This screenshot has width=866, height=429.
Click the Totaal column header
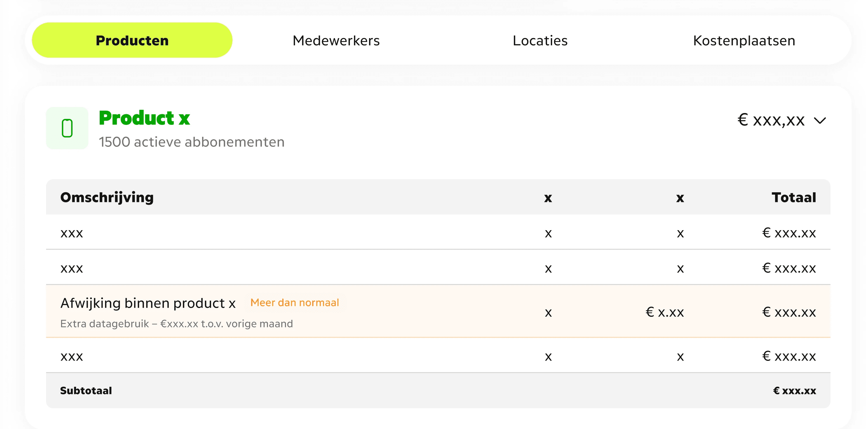[794, 198]
